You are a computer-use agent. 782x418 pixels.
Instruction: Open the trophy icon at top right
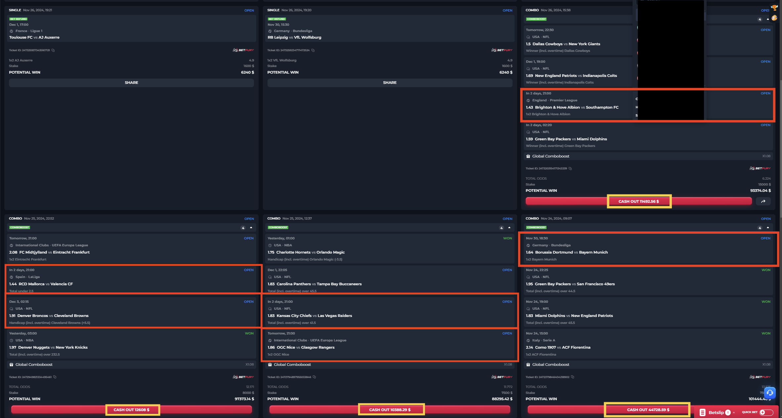point(774,8)
